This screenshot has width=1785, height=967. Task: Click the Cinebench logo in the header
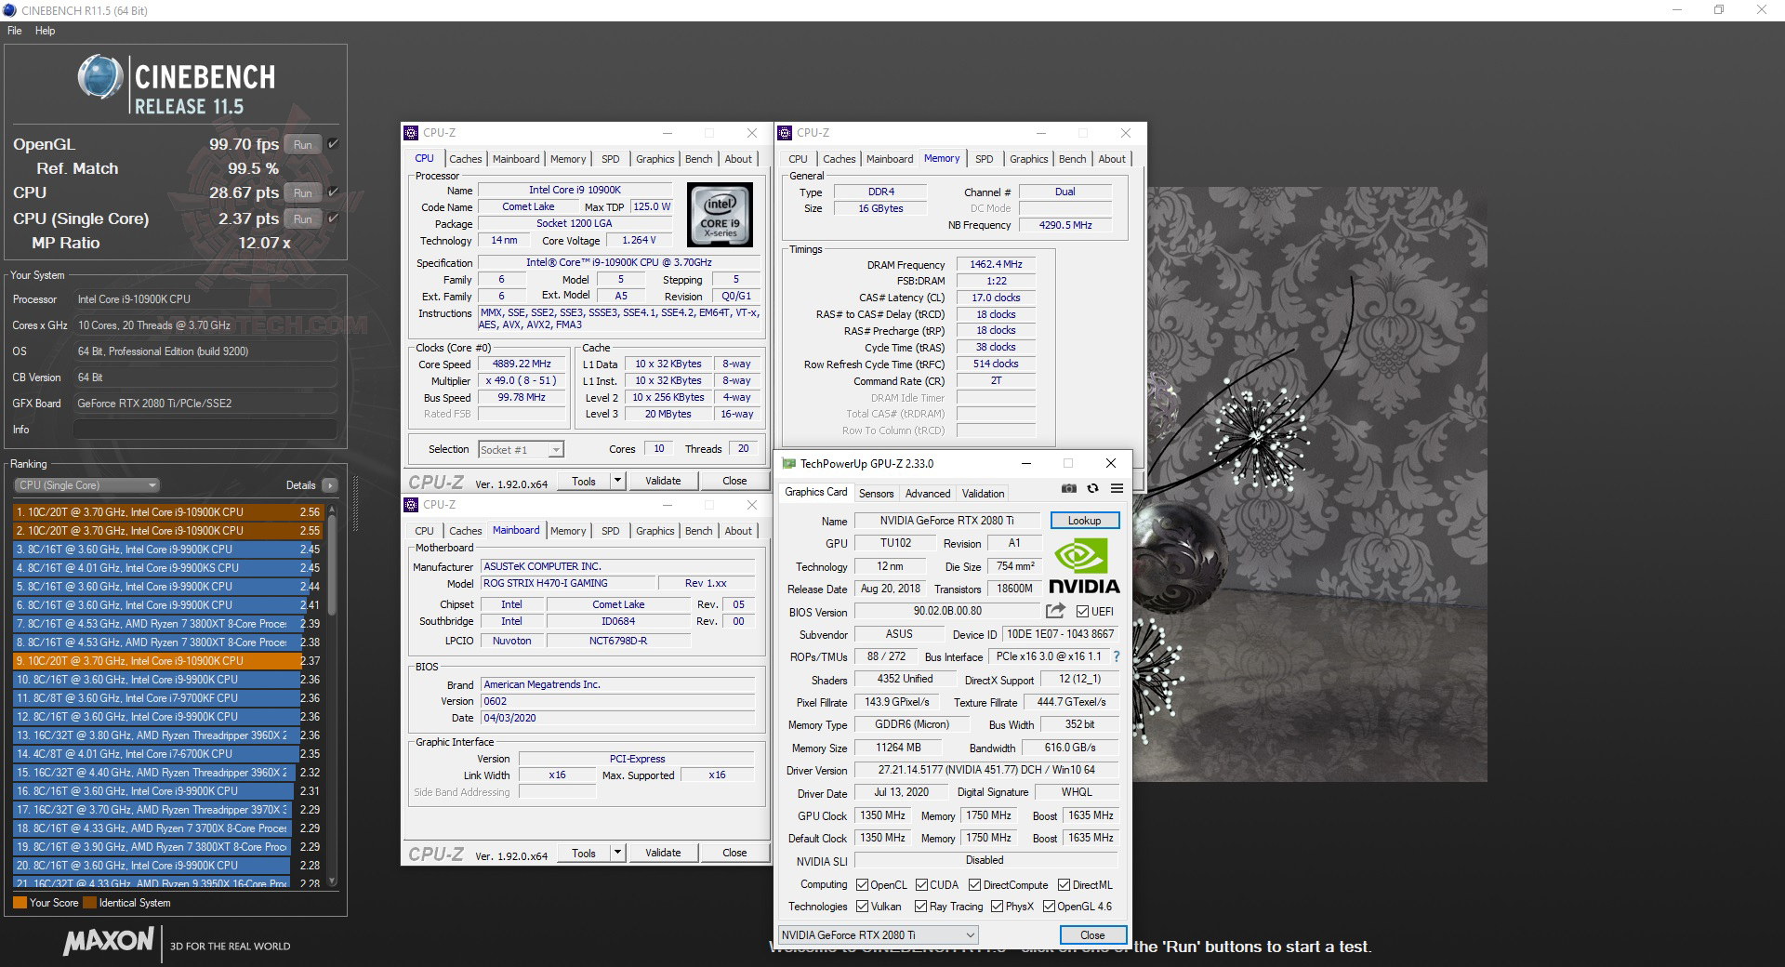tap(98, 82)
